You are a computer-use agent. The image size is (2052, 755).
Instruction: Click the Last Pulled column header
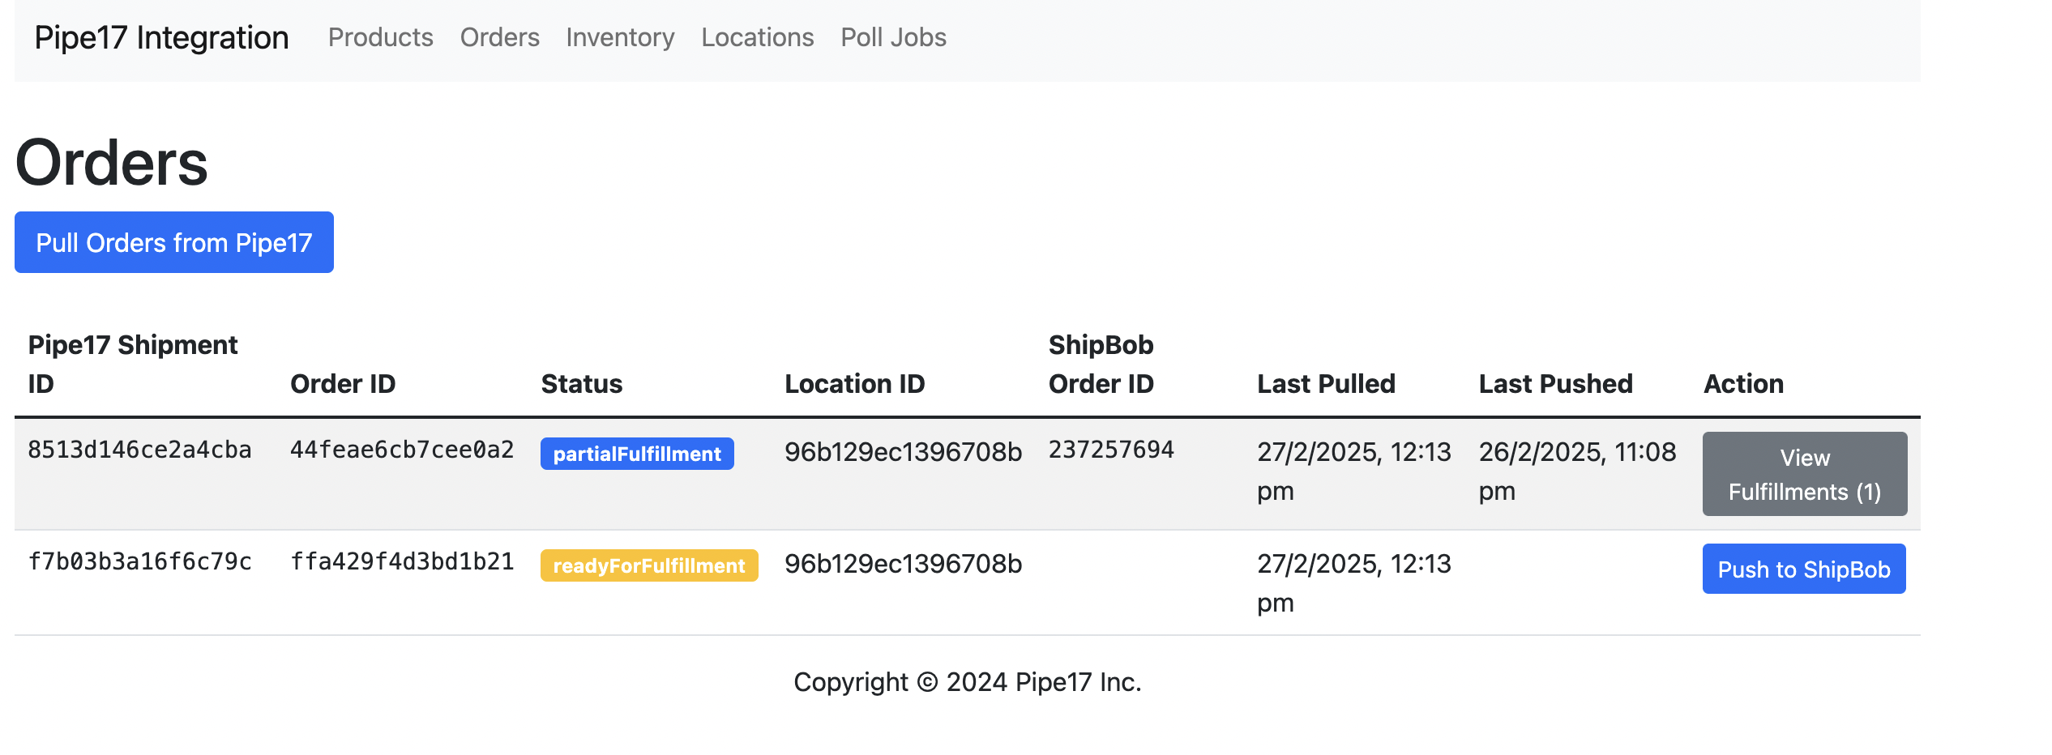point(1326,383)
